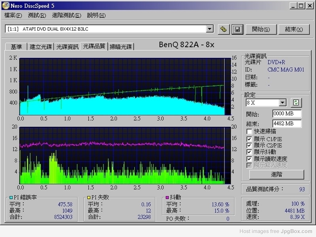Image resolution: width=316 pixels, height=237 pixels.
Task: Click the Nero DiscSpeed title bar icon
Action: pyautogui.click(x=6, y=6)
